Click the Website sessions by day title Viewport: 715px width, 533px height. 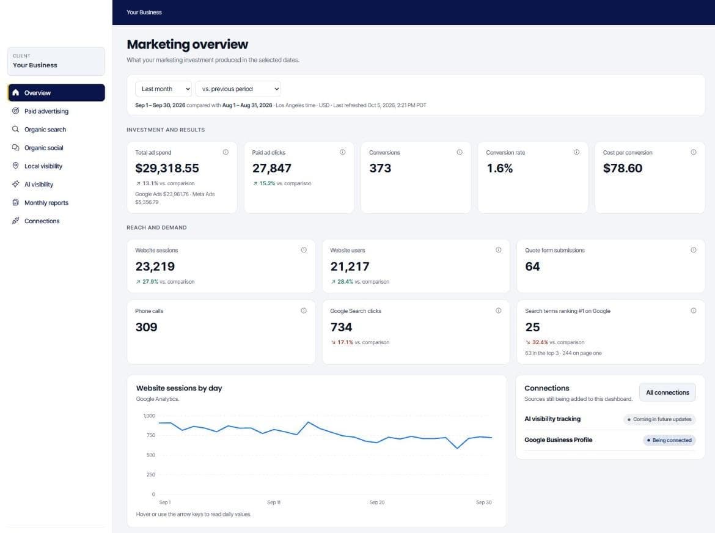[x=178, y=388]
